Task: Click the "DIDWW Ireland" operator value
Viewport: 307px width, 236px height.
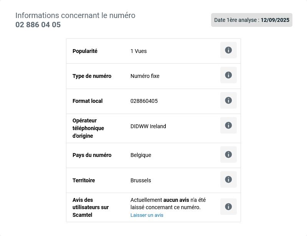Action: (x=148, y=126)
